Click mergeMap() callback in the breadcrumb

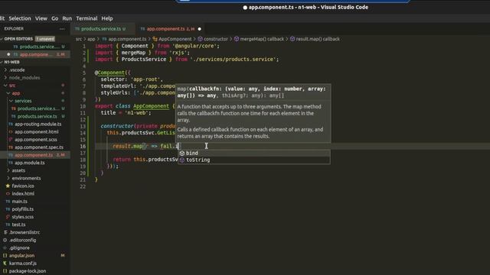pos(262,39)
